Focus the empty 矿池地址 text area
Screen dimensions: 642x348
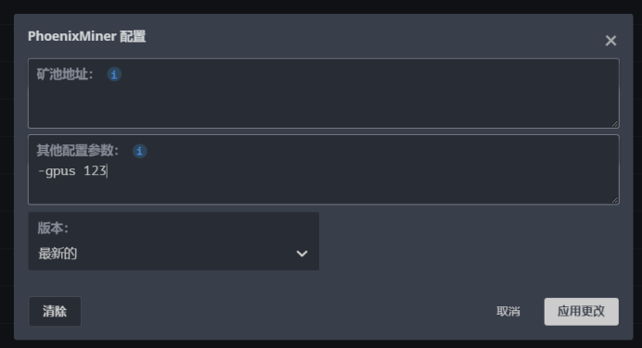tap(324, 93)
